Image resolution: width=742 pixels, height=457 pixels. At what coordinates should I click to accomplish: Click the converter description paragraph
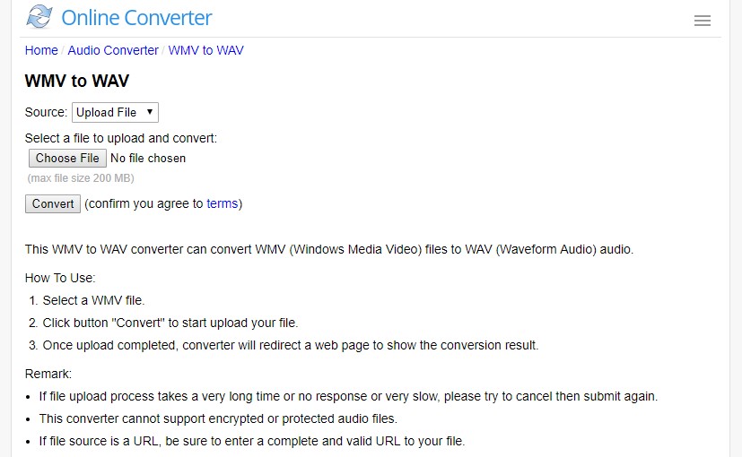[329, 249]
